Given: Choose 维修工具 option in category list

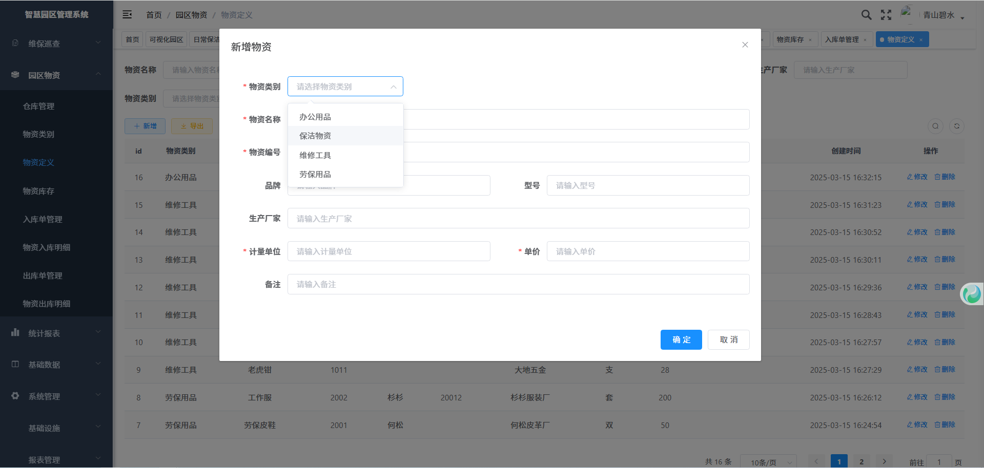Looking at the screenshot, I should coord(315,155).
